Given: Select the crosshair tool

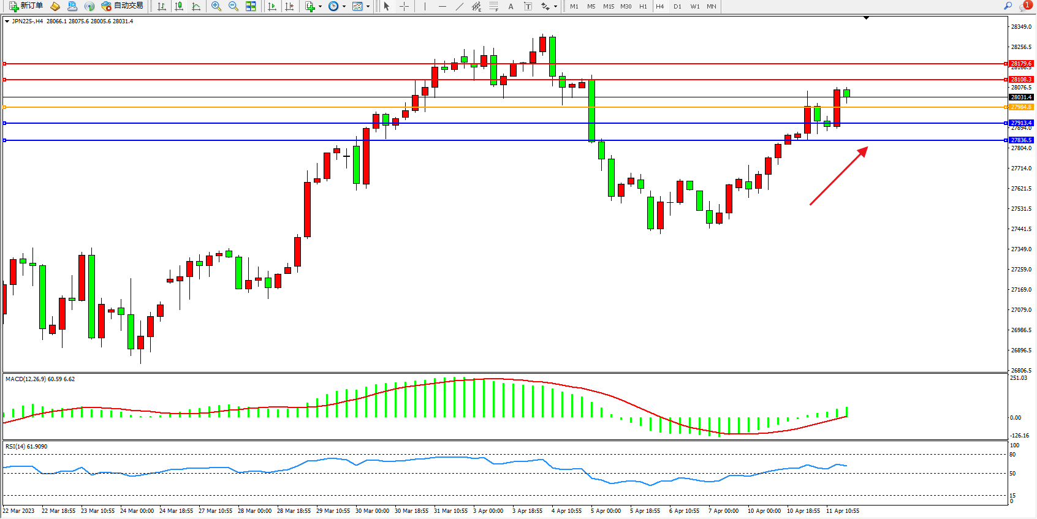Looking at the screenshot, I should tap(404, 6).
